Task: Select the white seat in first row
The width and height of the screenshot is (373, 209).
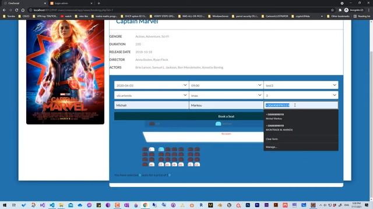Action: [x=152, y=149]
